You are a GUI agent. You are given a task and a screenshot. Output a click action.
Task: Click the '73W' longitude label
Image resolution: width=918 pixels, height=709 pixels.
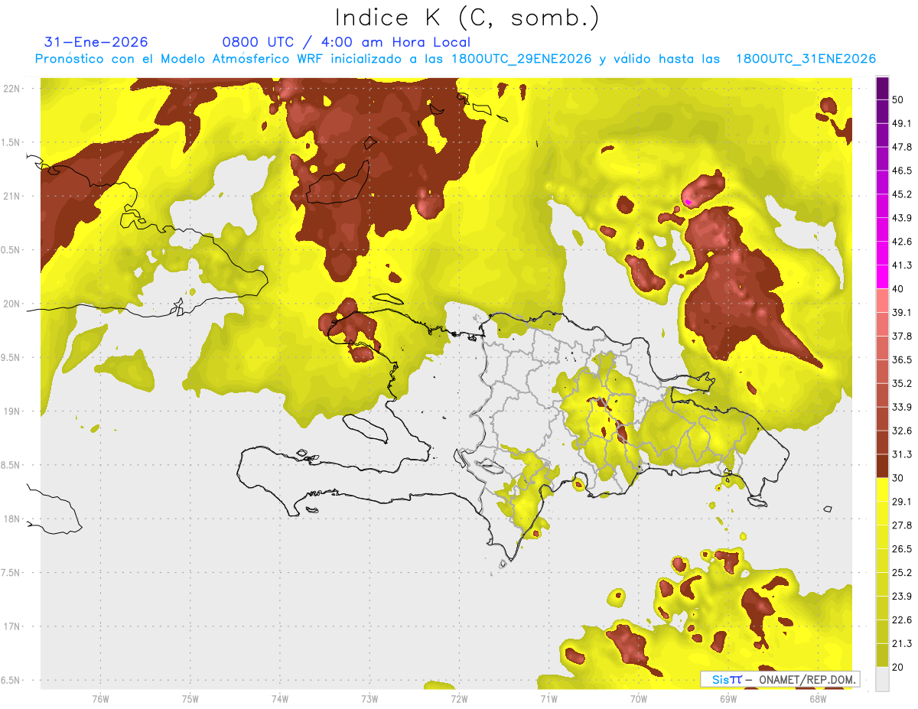[x=369, y=699]
